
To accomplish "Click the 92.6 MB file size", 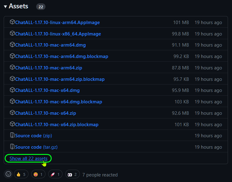I will click(x=180, y=113).
